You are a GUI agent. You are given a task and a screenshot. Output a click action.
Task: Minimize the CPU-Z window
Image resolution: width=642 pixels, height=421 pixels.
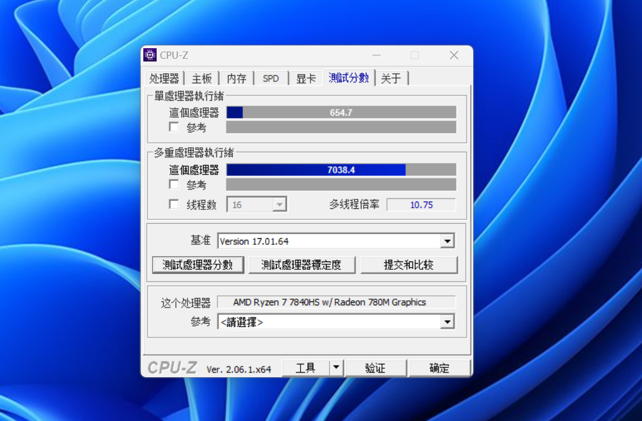377,55
